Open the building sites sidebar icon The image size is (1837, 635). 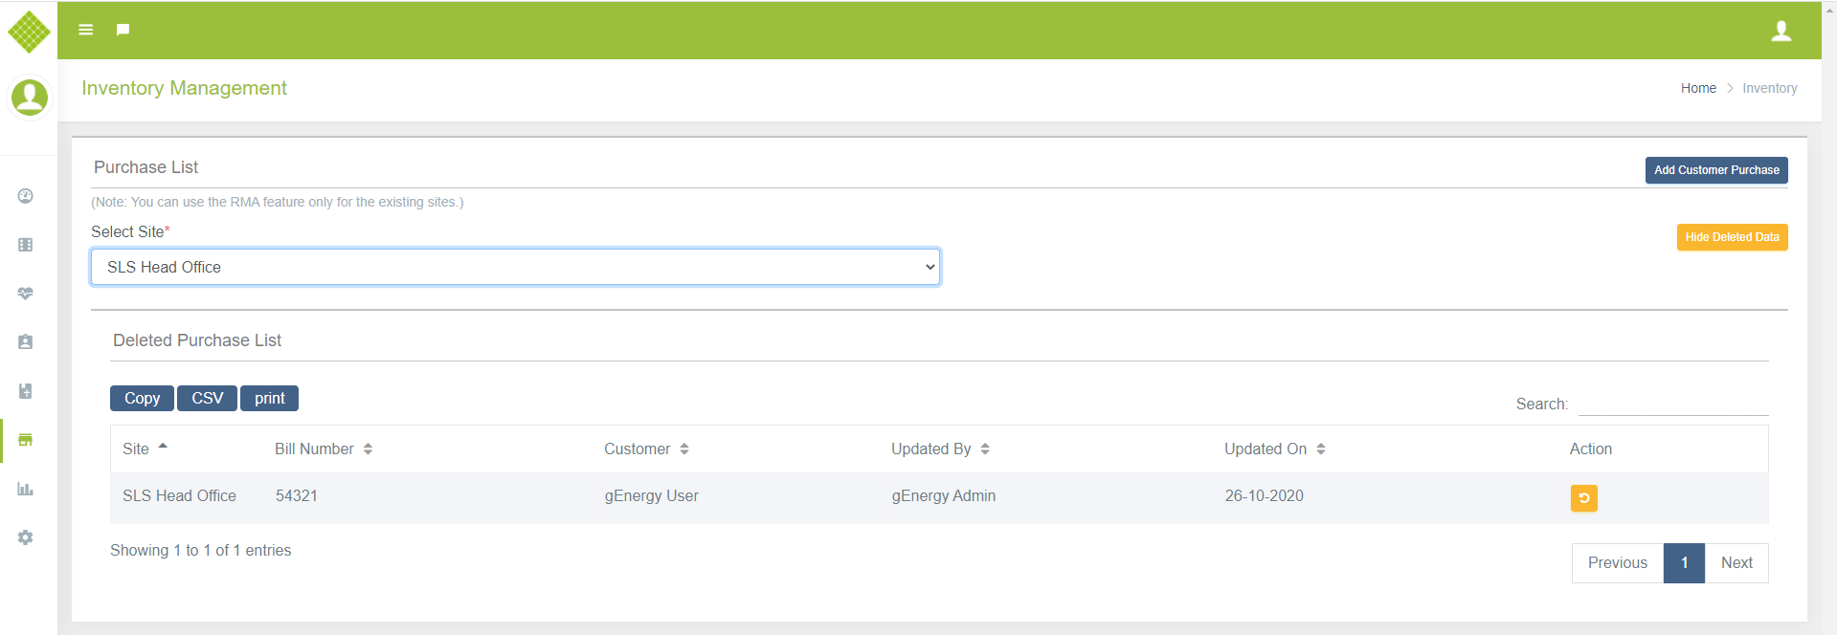click(x=26, y=245)
